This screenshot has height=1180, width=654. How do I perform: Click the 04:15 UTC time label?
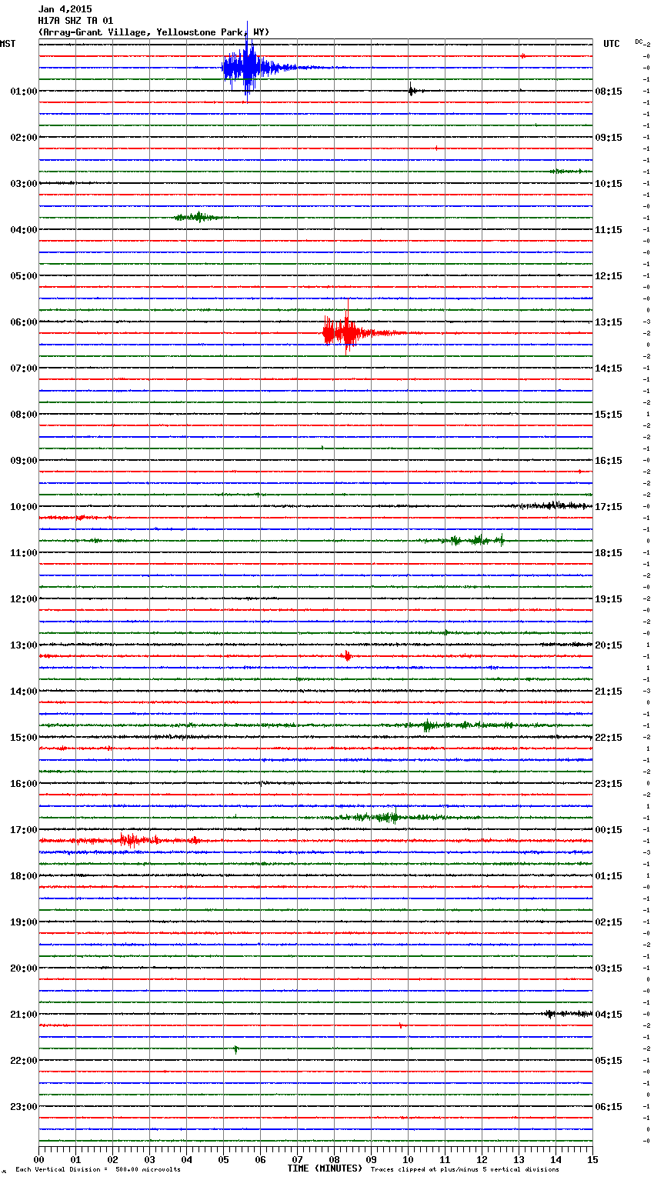point(609,1015)
